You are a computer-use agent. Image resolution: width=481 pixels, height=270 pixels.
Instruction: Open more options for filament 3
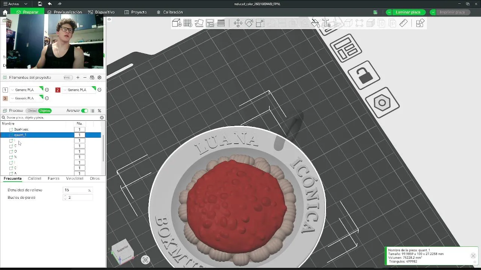47,98
